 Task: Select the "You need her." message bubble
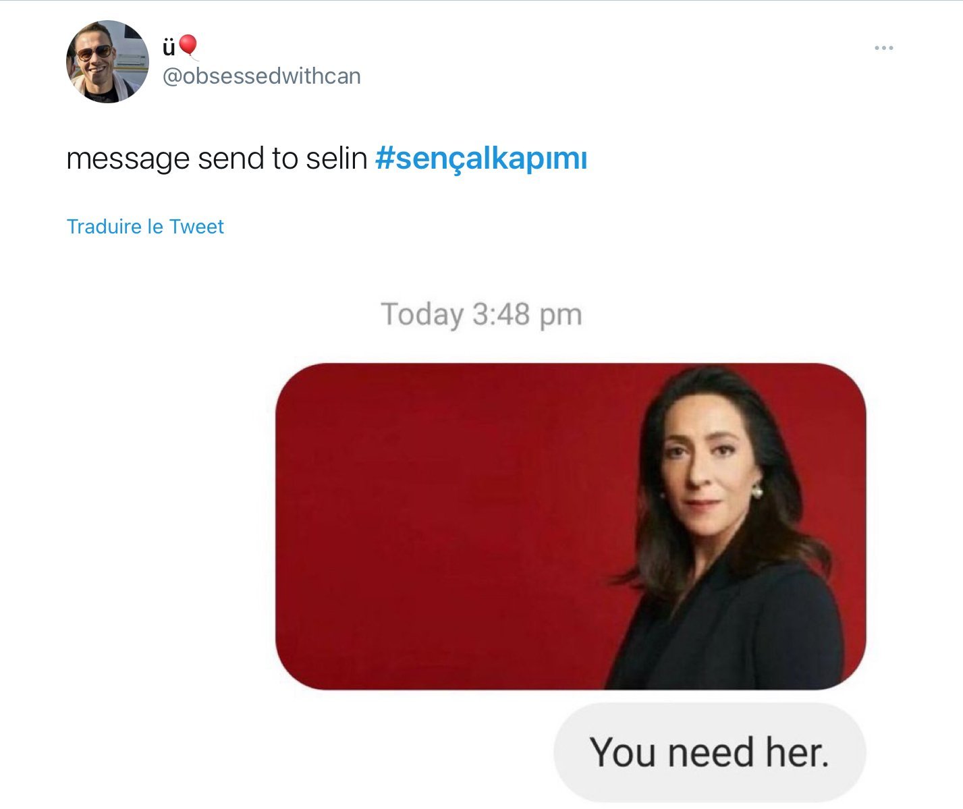click(x=709, y=752)
